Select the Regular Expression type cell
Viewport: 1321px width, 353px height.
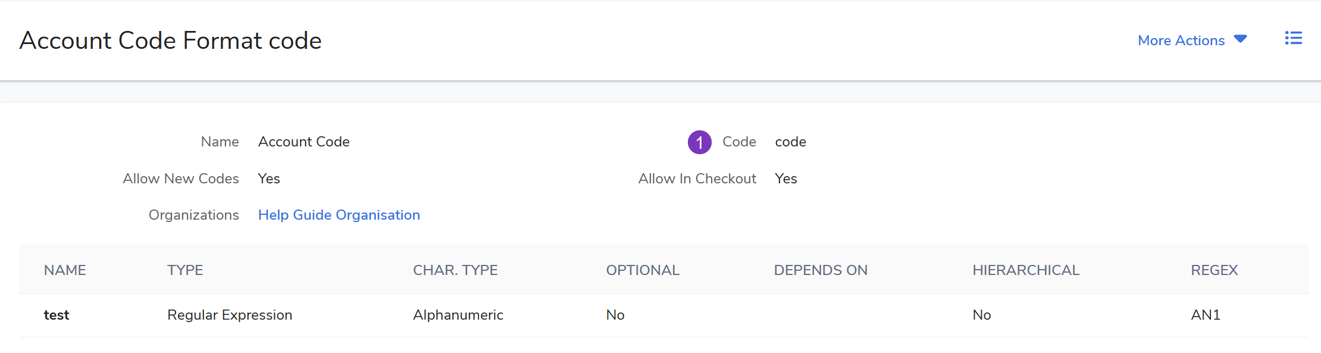(230, 315)
